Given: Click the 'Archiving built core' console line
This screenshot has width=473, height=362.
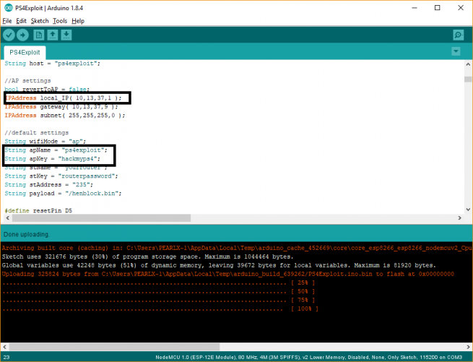Looking at the screenshot, I should (x=237, y=248).
